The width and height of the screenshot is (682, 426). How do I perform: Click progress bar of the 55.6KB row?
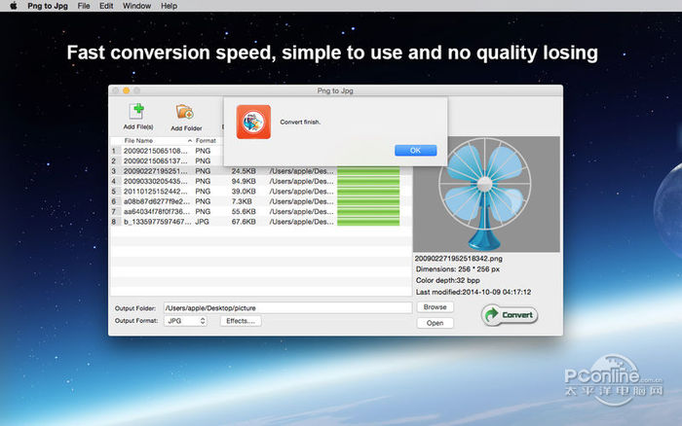tap(368, 211)
